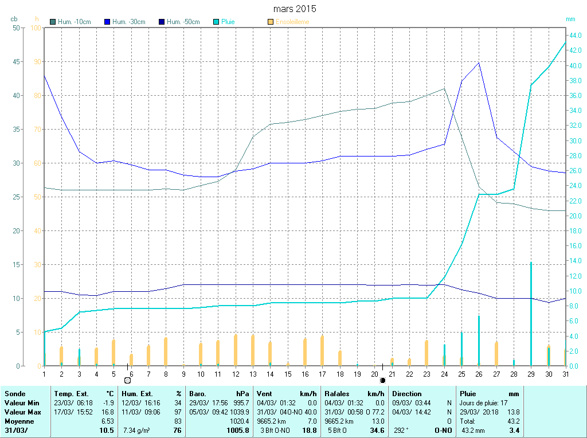Image resolution: width=587 pixels, height=438 pixels.
Task: Click the full moon icon below day 6
Action: pyautogui.click(x=127, y=380)
